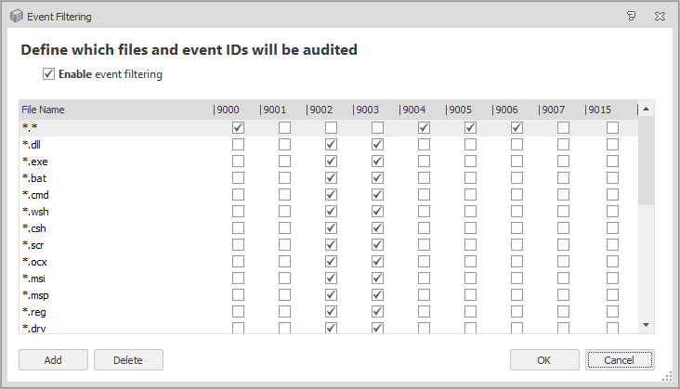Click the vertical scrollbar thumb
Screen dimensions: 680x389
pyautogui.click(x=647, y=160)
